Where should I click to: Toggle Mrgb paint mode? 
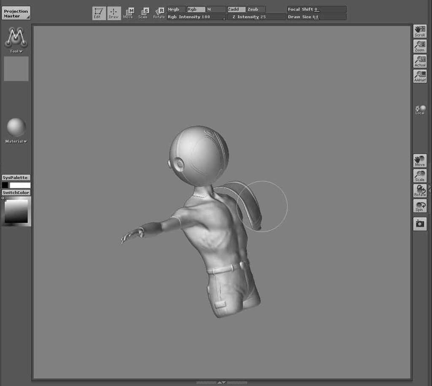pos(174,9)
